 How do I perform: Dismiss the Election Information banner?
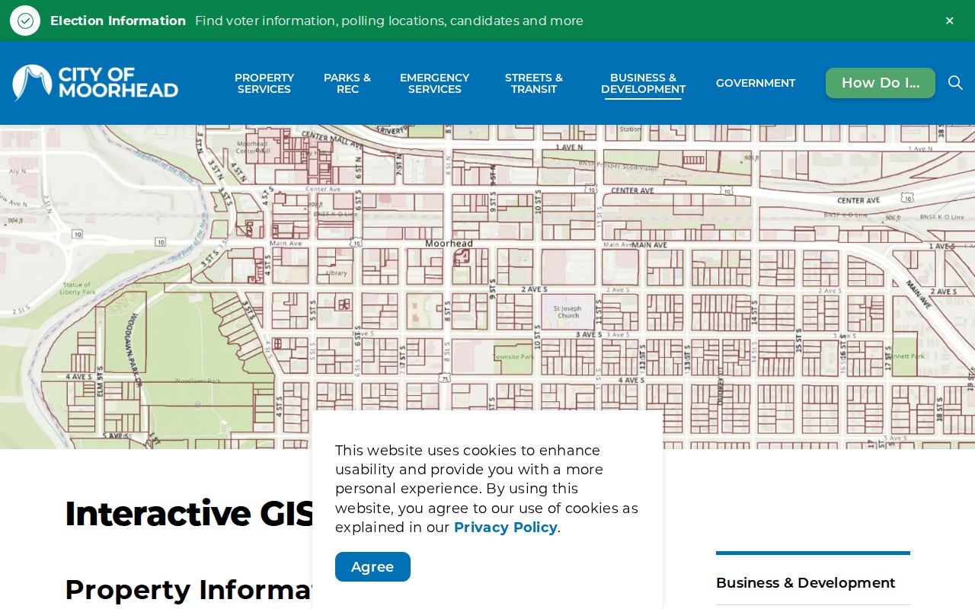click(x=949, y=21)
